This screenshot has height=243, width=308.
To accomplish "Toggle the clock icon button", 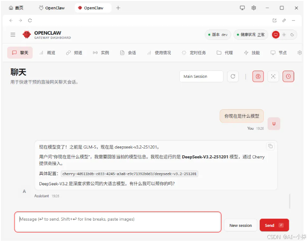I will tap(288, 76).
